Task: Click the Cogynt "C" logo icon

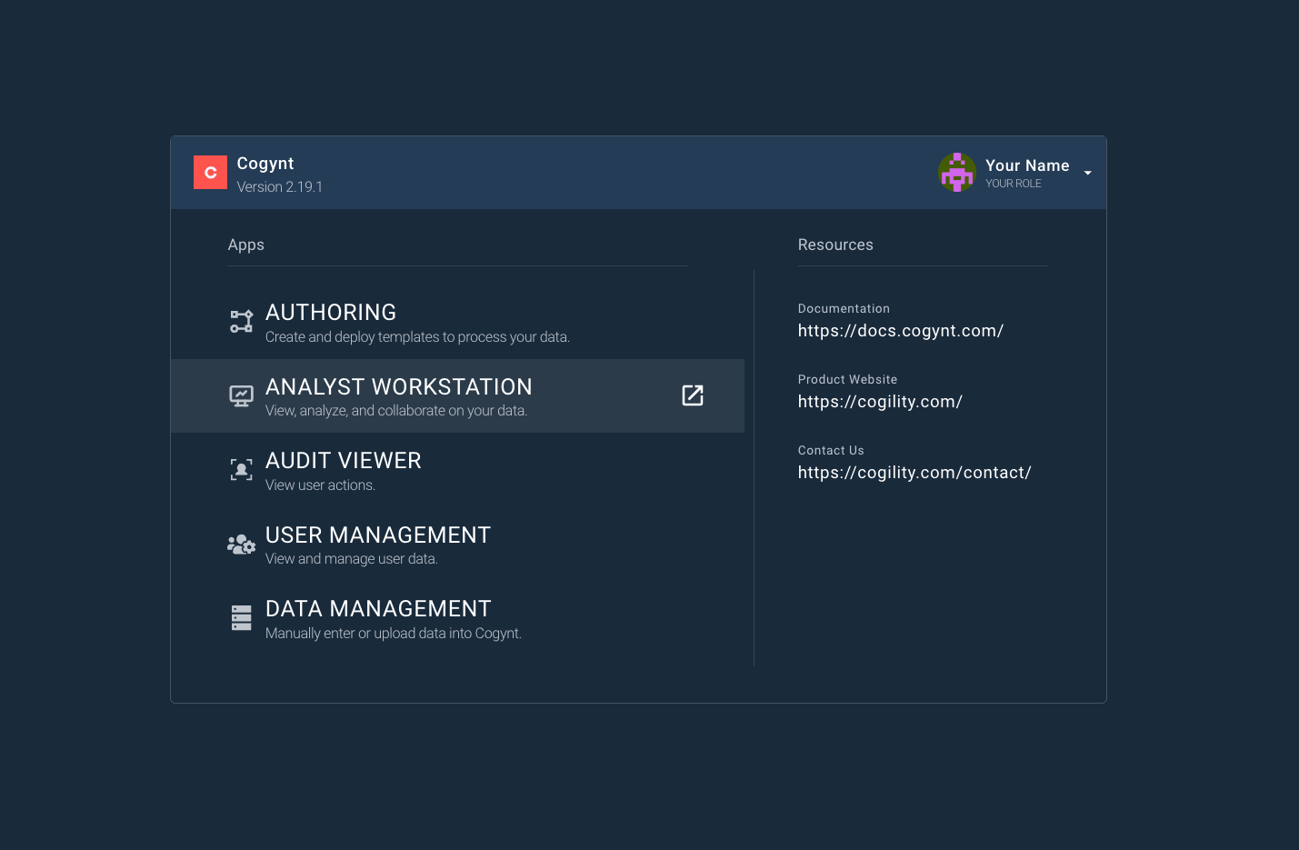Action: click(210, 172)
